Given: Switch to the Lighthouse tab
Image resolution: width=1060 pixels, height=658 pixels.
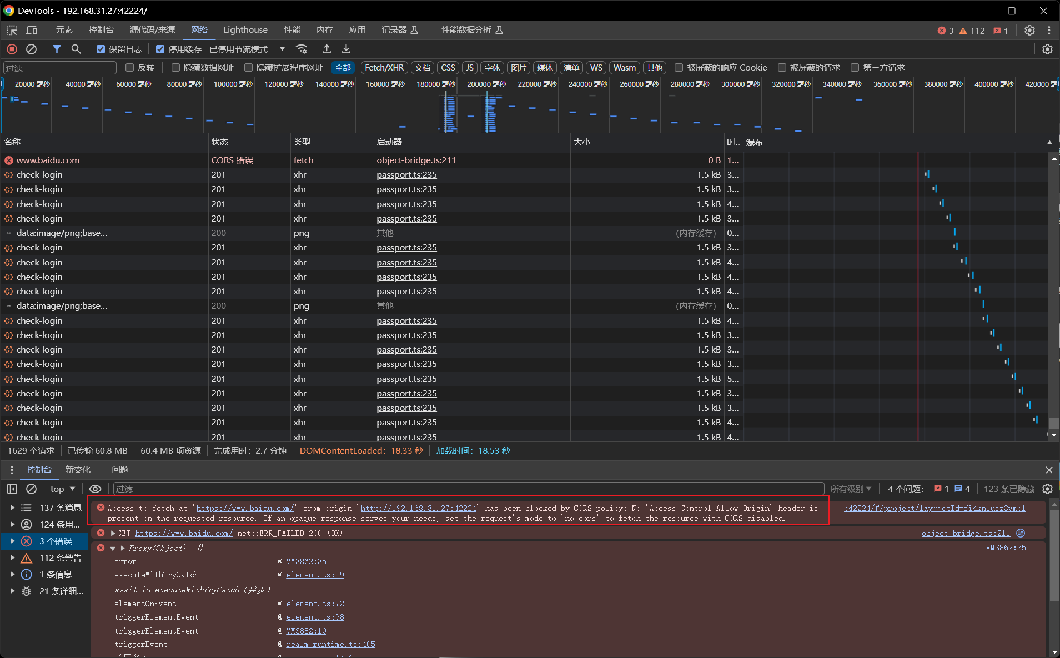Looking at the screenshot, I should click(x=245, y=30).
